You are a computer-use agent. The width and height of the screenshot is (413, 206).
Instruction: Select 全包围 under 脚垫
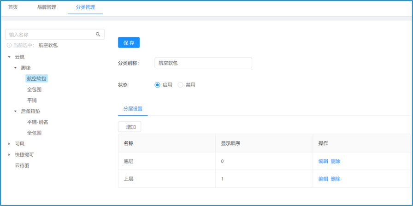[34, 89]
